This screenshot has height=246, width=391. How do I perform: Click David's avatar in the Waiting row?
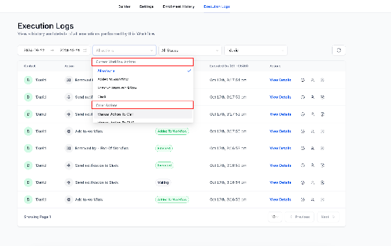(x=28, y=182)
